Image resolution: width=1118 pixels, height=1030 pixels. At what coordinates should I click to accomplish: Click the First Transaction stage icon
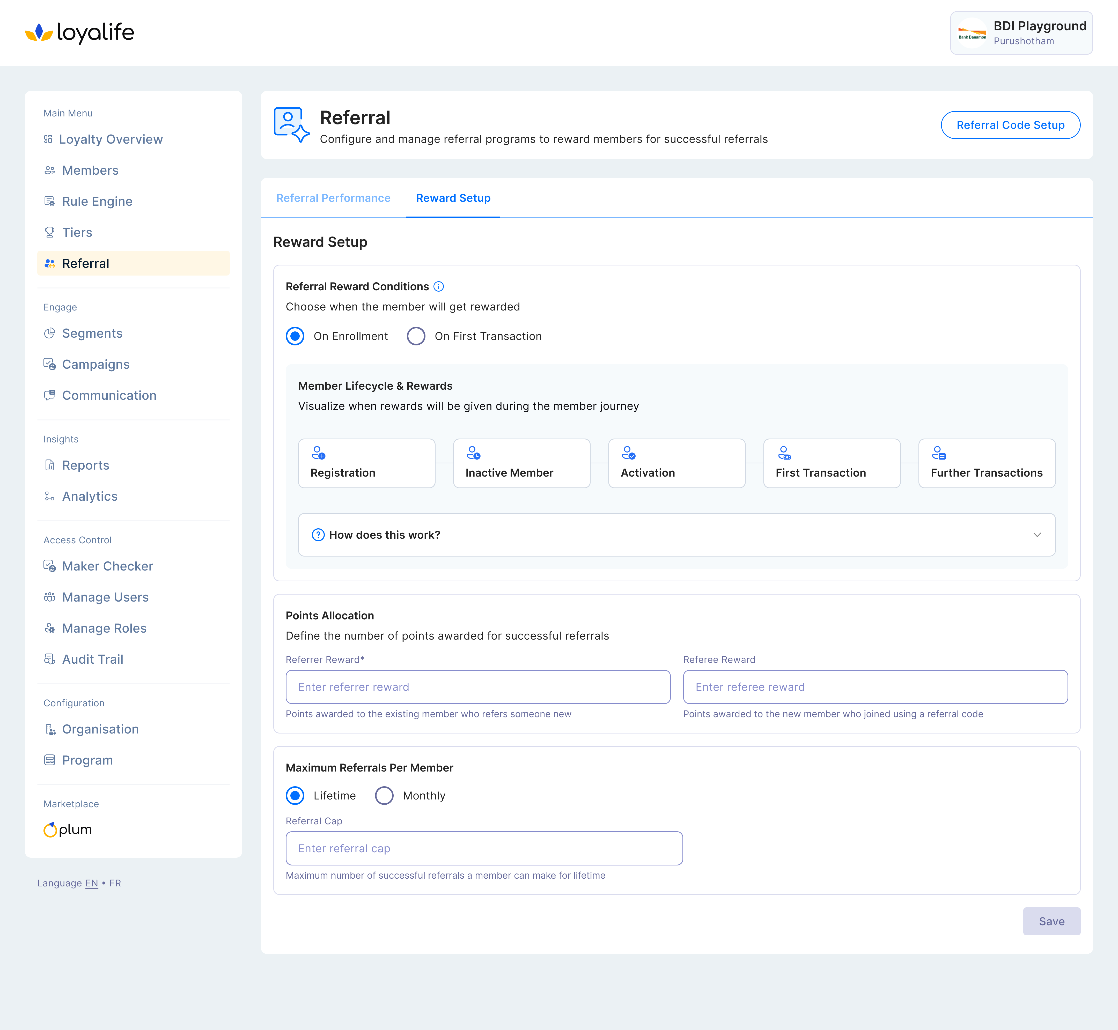coord(783,453)
